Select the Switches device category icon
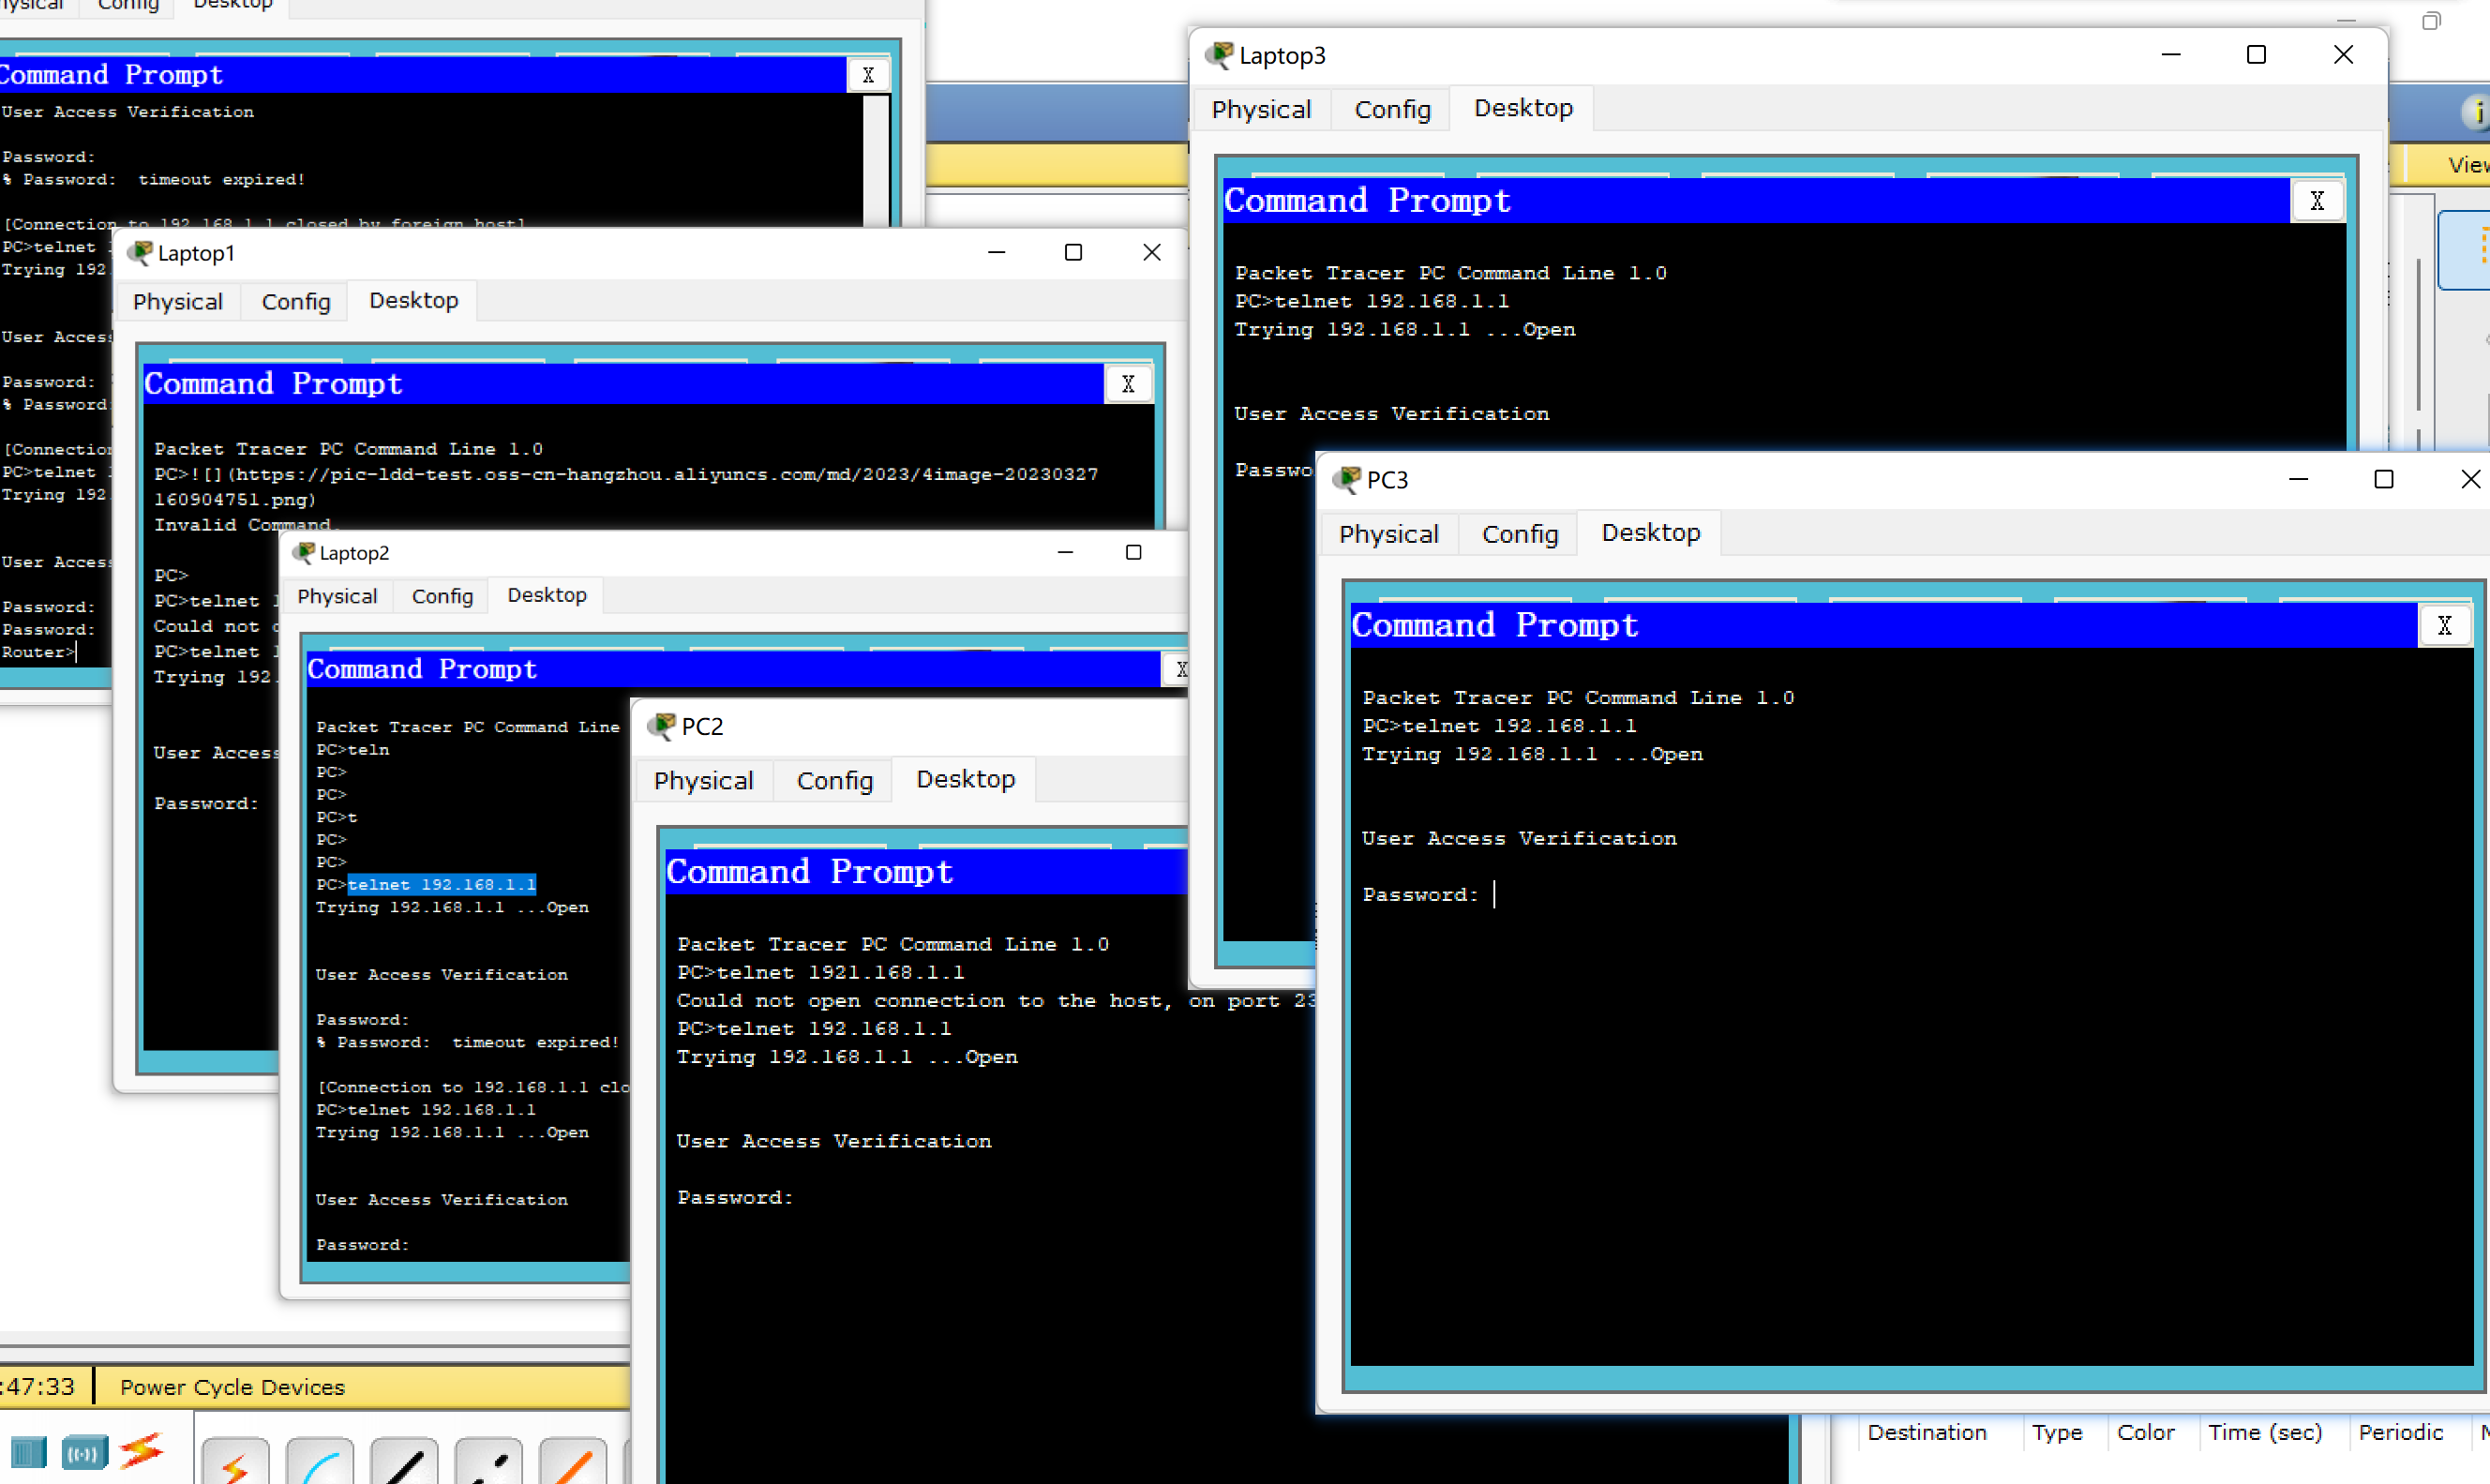2490x1484 pixels. click(28, 1452)
